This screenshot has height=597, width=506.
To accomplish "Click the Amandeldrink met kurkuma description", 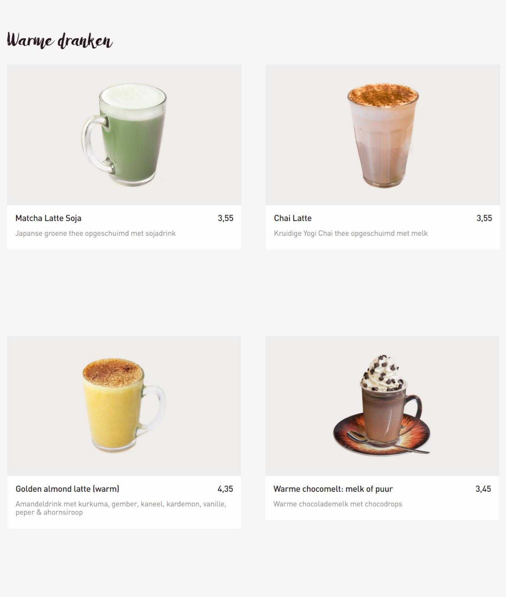I will point(121,508).
